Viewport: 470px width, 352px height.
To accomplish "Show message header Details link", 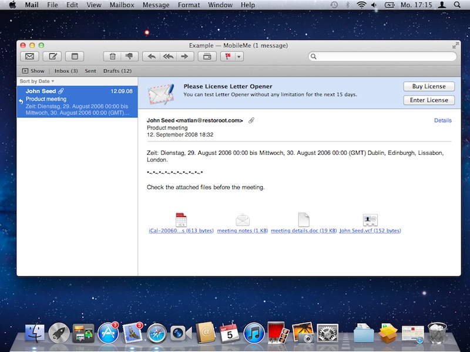I will point(442,120).
